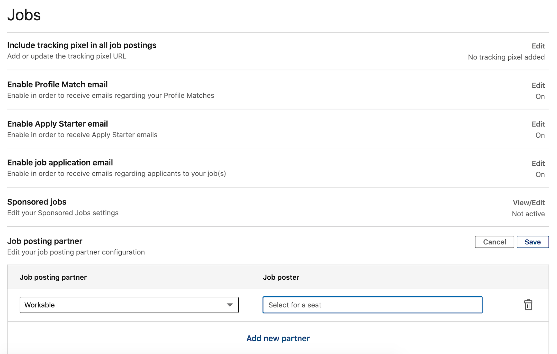Open the Workable partner dropdown arrow
The image size is (557, 354).
click(x=229, y=305)
